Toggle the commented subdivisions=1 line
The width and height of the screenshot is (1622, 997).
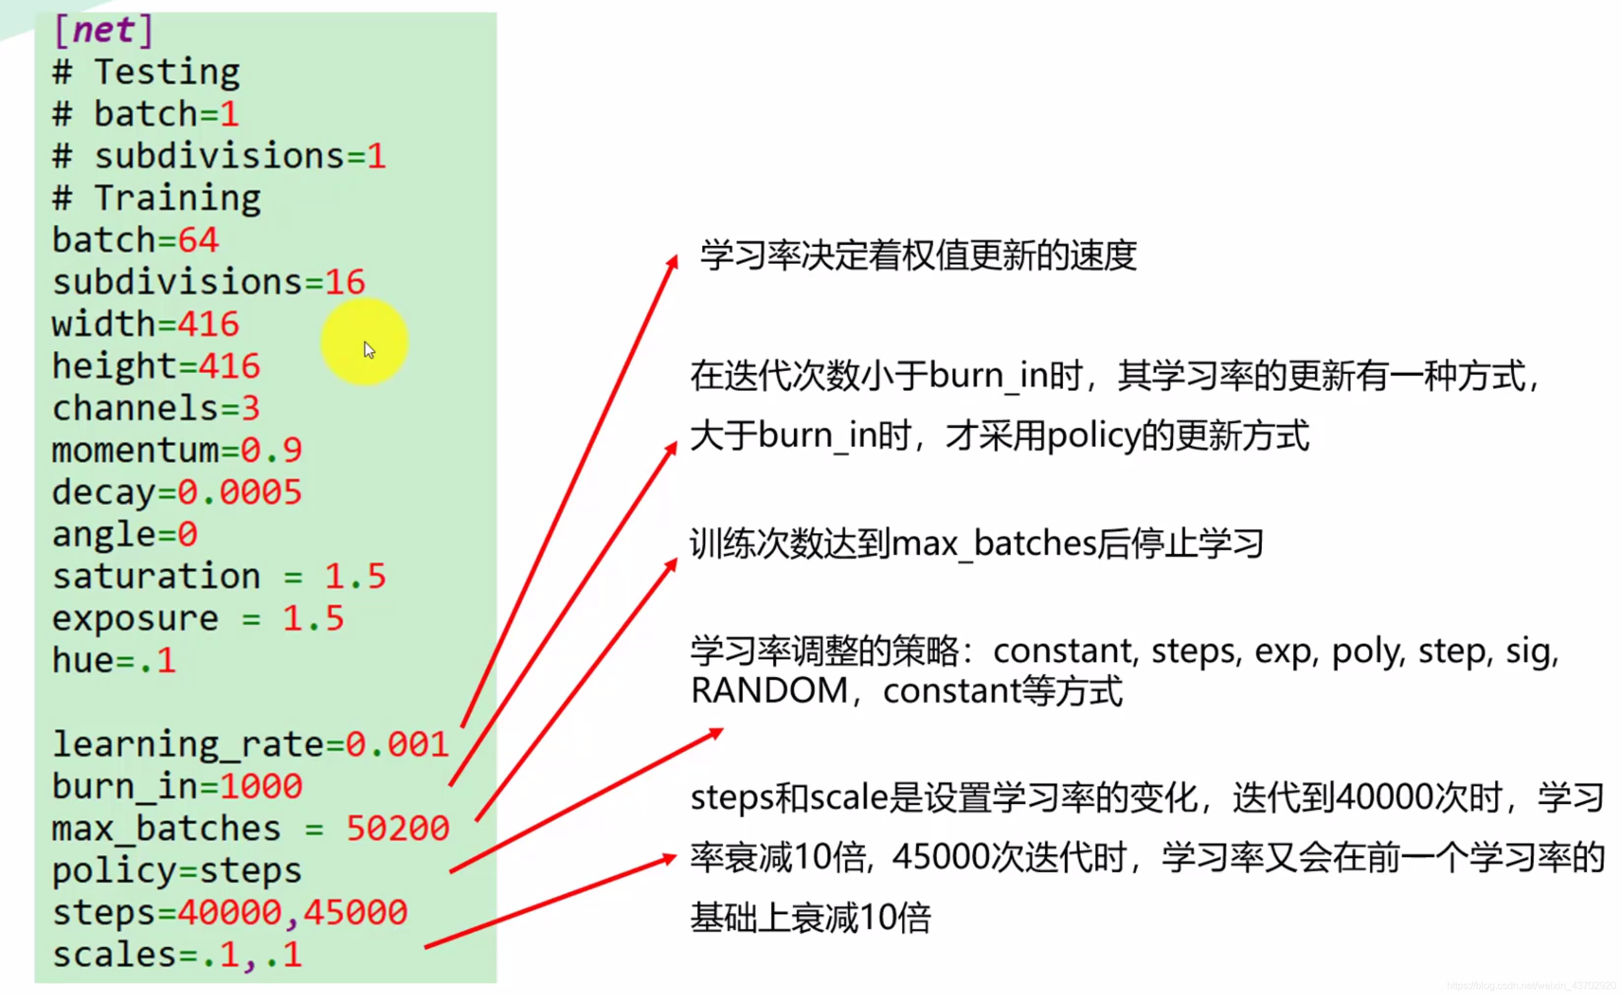[x=219, y=155]
